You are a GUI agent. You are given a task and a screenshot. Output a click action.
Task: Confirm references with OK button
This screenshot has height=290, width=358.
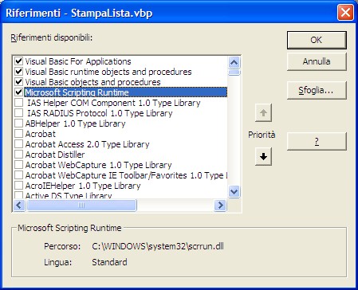click(x=317, y=40)
